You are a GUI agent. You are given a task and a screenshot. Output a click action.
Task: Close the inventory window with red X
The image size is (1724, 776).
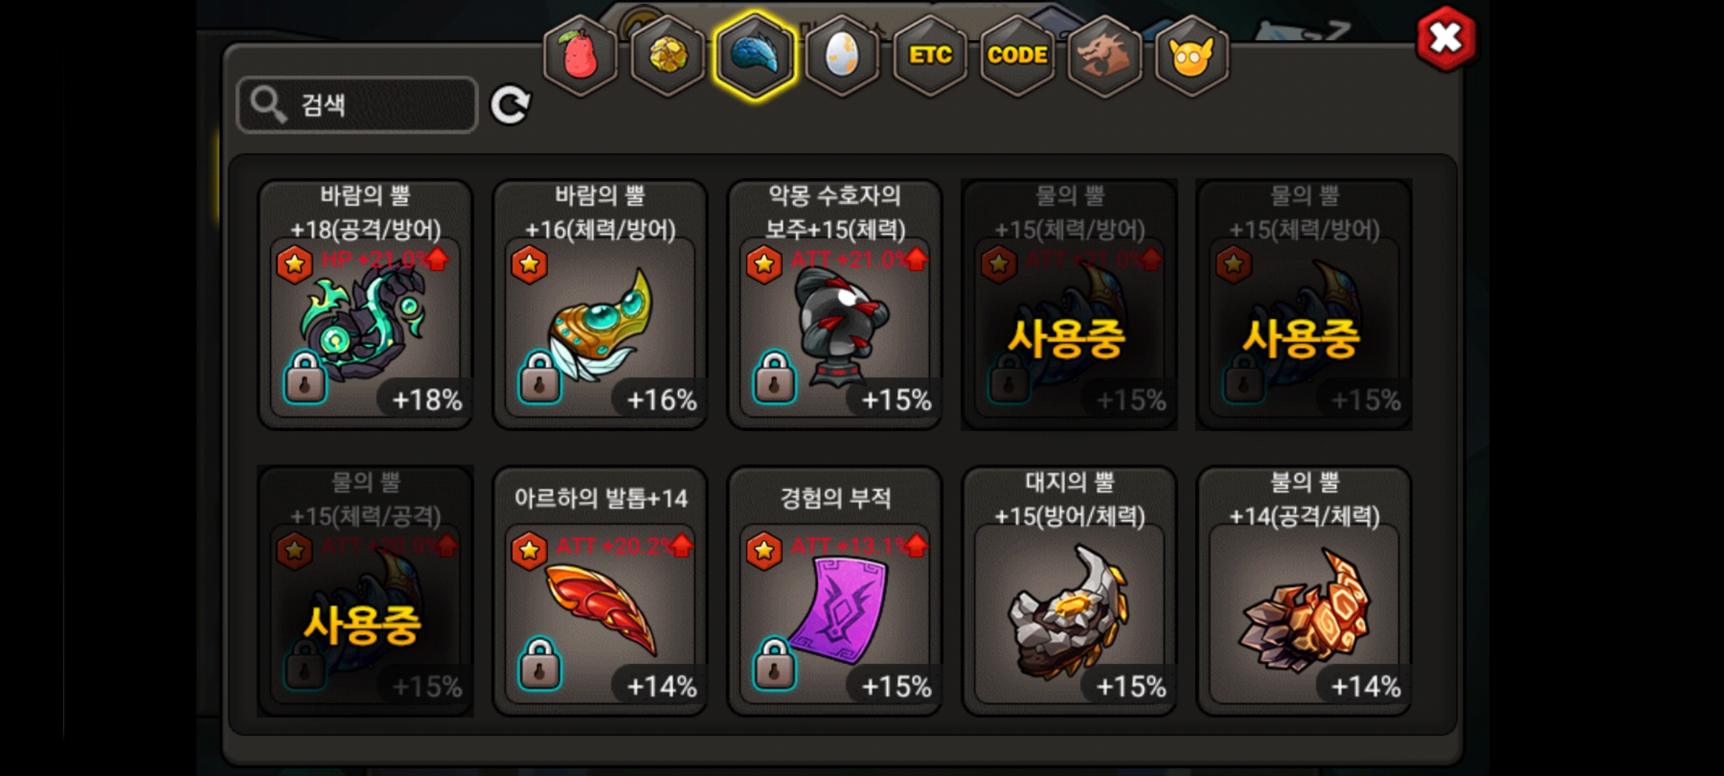[x=1446, y=38]
